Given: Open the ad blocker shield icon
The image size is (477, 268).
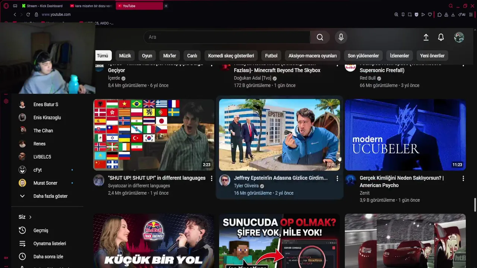Looking at the screenshot, I should coord(416,15).
